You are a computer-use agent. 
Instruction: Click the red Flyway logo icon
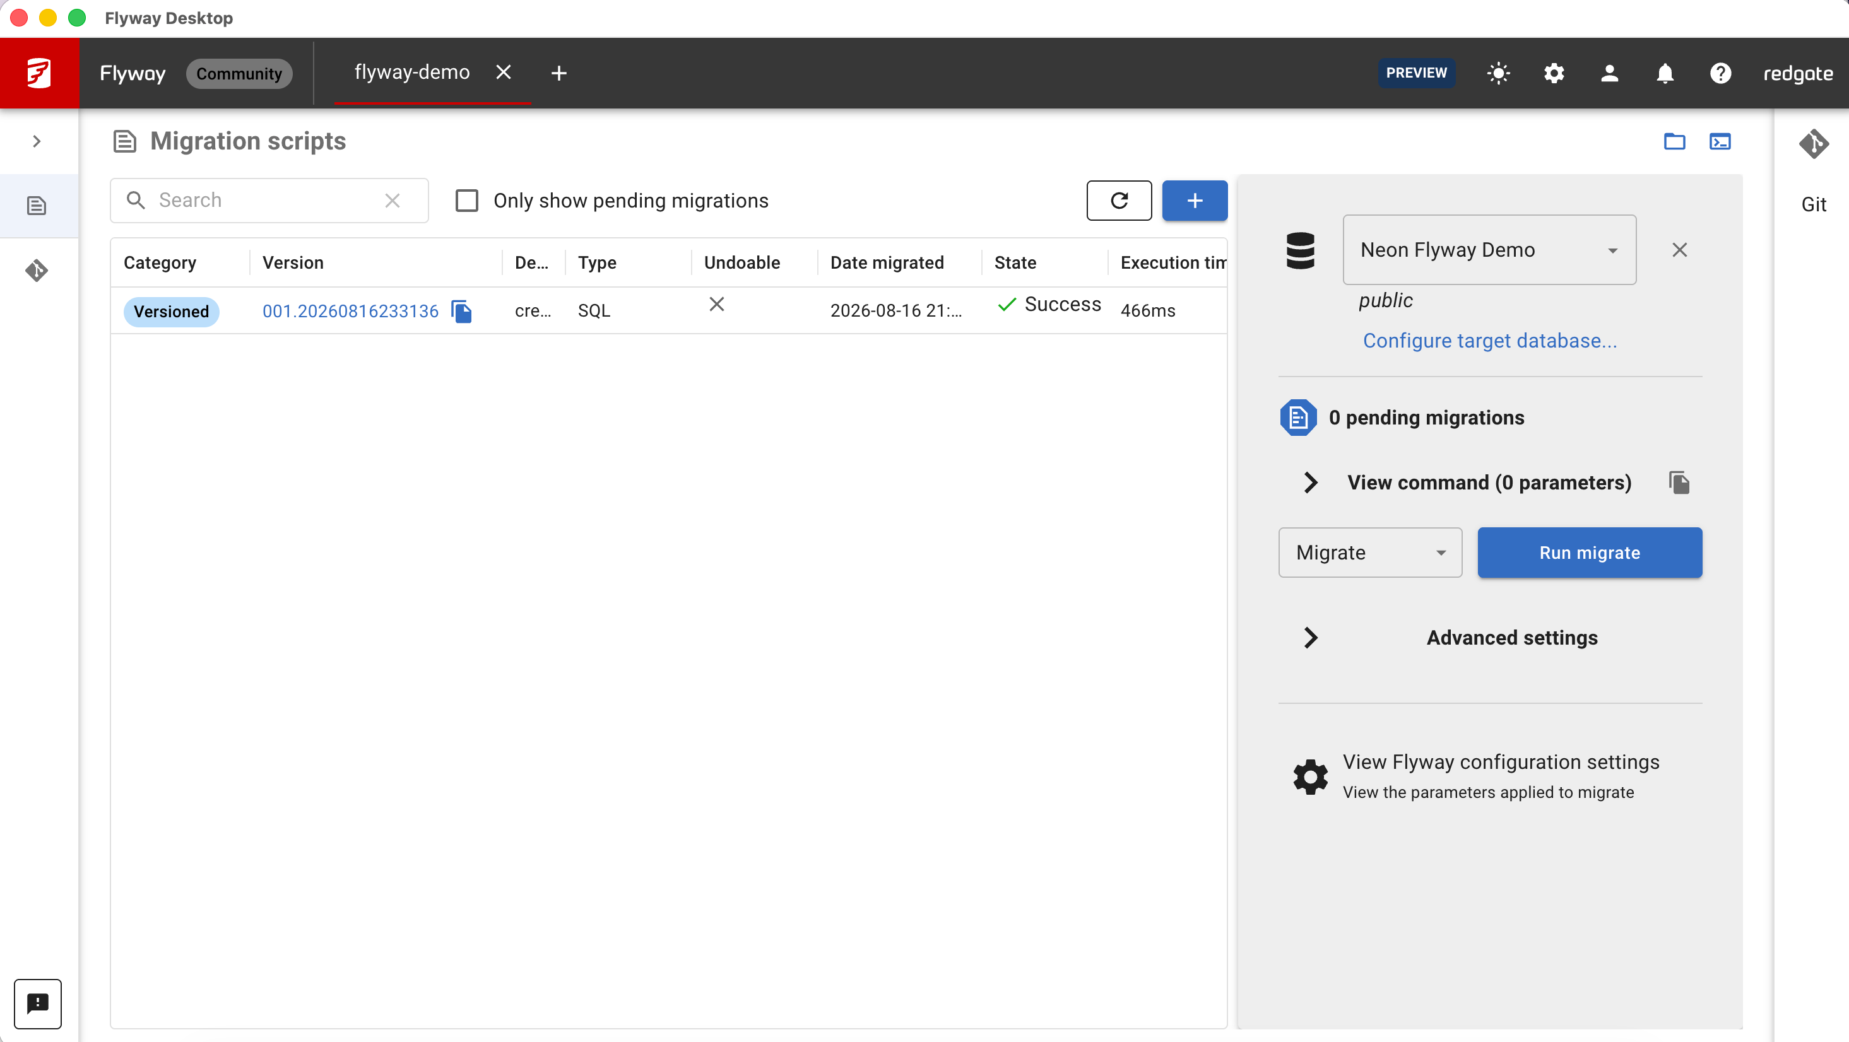click(40, 73)
